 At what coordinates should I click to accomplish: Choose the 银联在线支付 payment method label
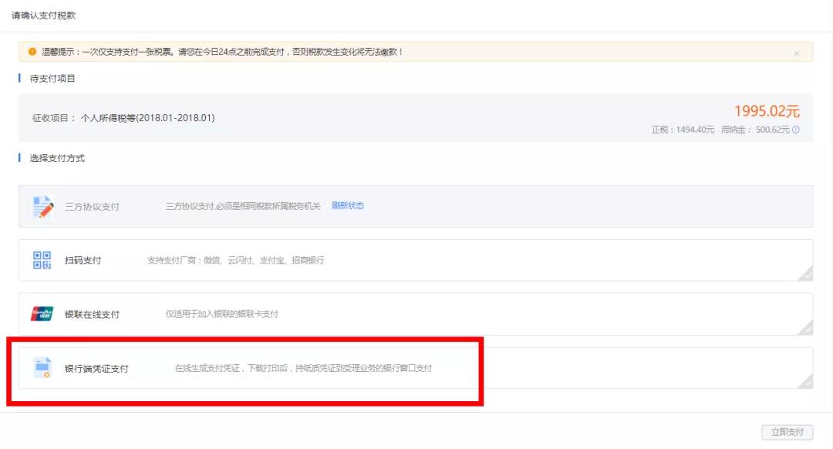92,314
